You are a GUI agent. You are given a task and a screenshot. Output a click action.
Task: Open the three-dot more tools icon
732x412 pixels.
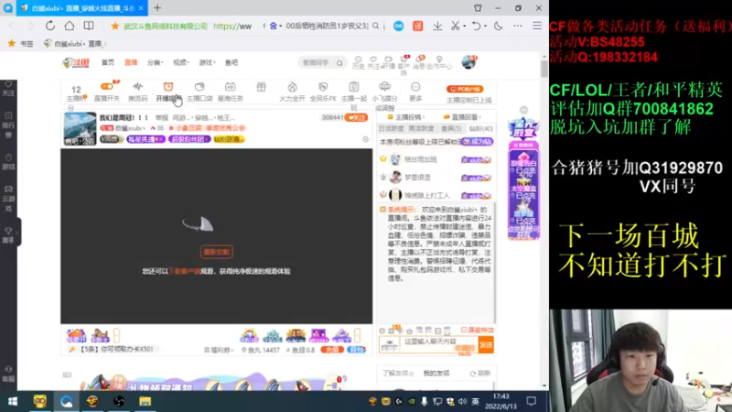click(518, 27)
